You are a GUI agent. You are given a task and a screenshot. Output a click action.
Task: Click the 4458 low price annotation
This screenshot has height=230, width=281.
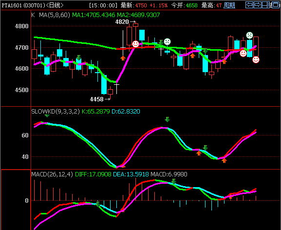point(97,99)
